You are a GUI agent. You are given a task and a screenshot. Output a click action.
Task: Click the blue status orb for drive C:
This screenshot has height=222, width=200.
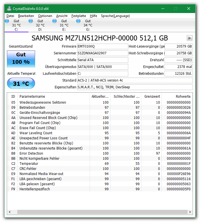click(7, 21)
